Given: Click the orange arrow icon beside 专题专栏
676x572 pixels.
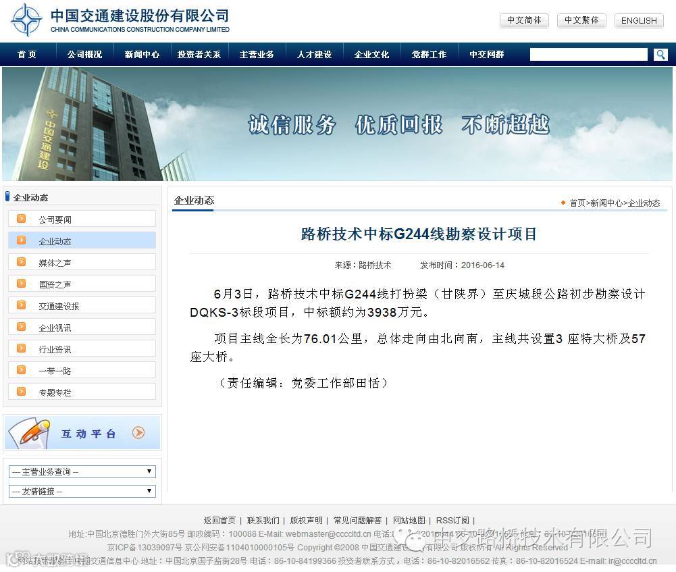Looking at the screenshot, I should pos(21,392).
